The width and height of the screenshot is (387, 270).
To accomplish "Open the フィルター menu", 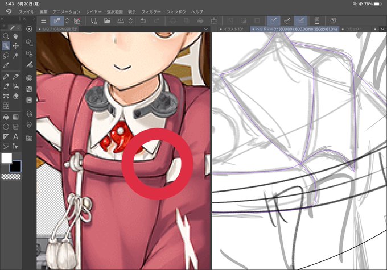I will tap(151, 11).
